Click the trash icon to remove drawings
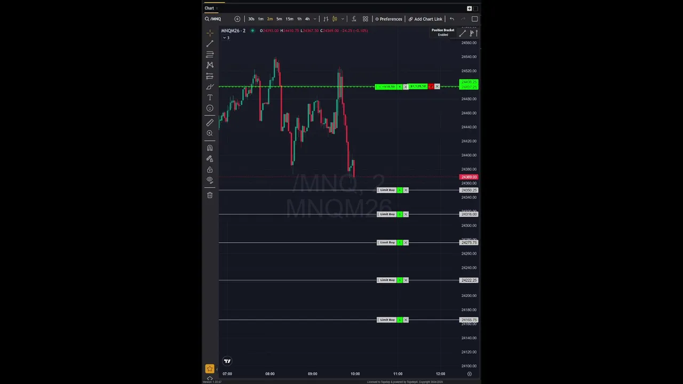 click(x=210, y=195)
